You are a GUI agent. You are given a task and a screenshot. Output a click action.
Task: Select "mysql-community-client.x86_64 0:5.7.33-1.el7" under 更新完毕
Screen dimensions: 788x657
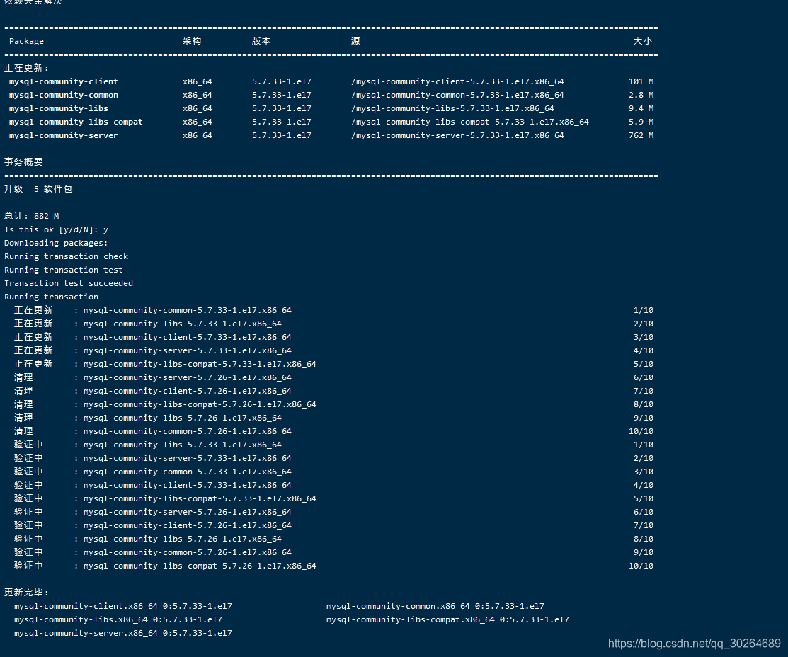[123, 606]
